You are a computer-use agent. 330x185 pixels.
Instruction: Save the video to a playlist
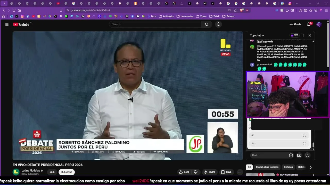(226, 172)
